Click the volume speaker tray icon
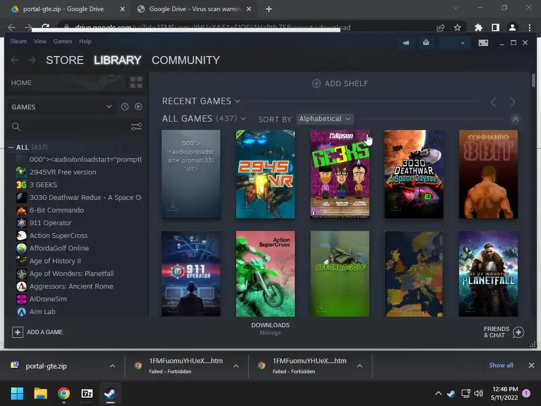 pos(479,393)
